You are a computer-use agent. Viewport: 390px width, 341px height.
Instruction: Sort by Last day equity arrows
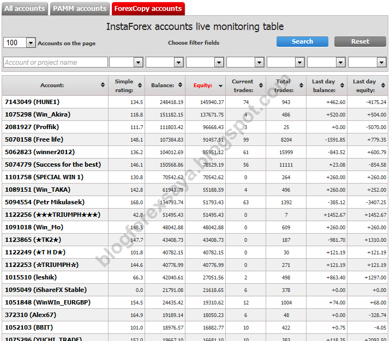[383, 85]
